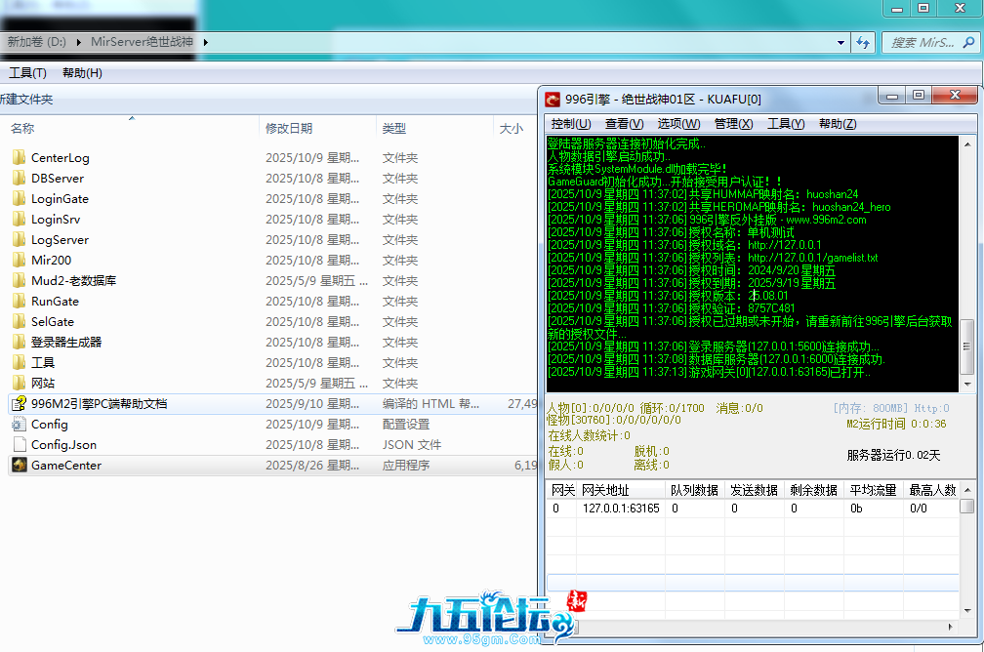Click the 996M2引擎PC端帮助文档 help file icon

(x=19, y=404)
